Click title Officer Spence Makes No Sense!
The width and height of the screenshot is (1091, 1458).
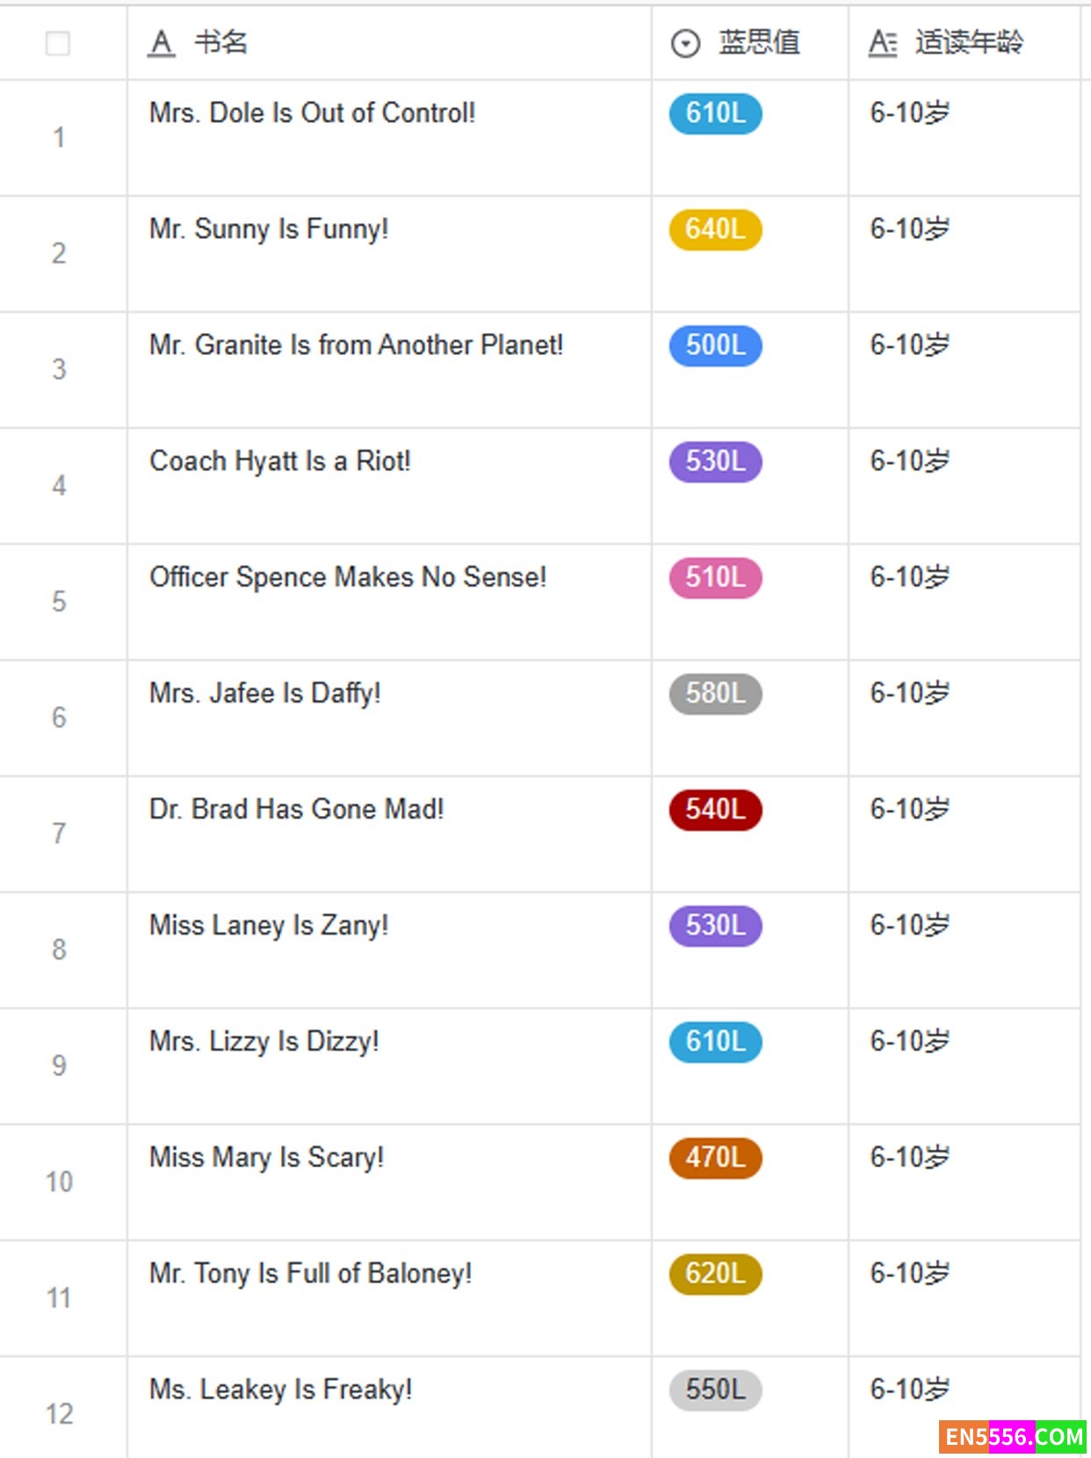click(348, 577)
